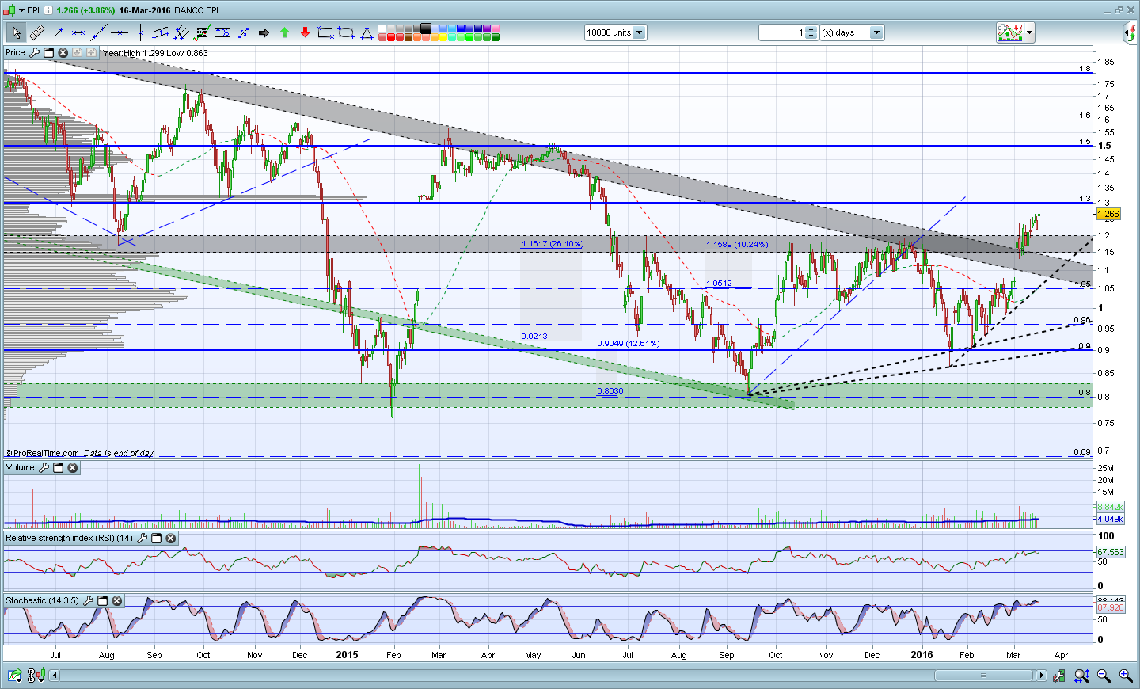Select the arrow cursor tool
The image size is (1140, 689).
(x=16, y=32)
